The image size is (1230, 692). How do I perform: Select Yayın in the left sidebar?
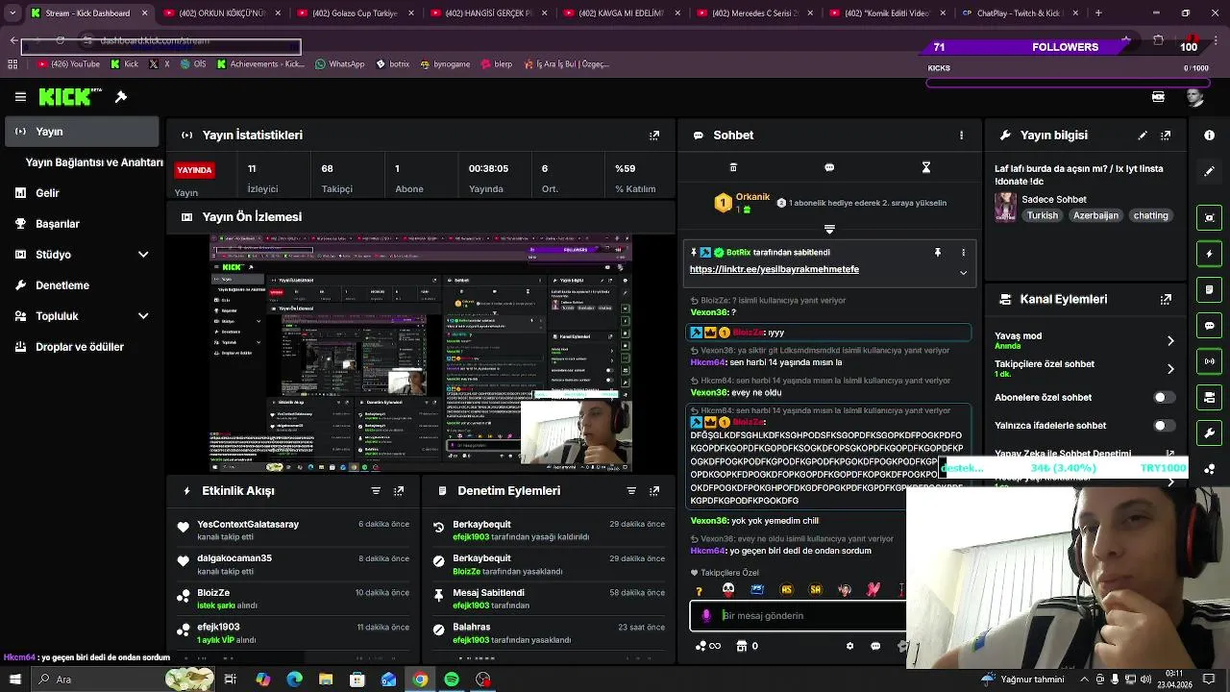tap(82, 132)
